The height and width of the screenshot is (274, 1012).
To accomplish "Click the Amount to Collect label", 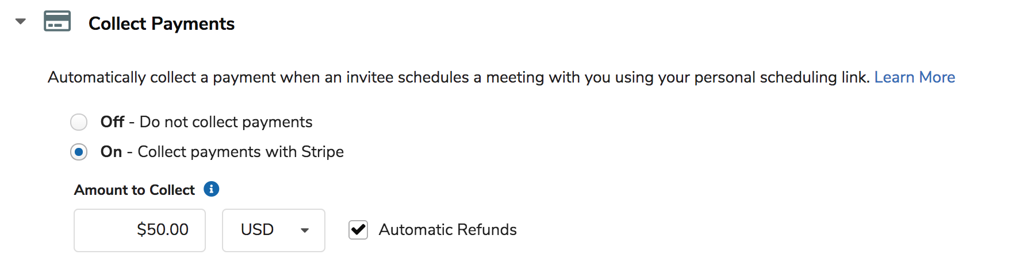I will (x=135, y=190).
